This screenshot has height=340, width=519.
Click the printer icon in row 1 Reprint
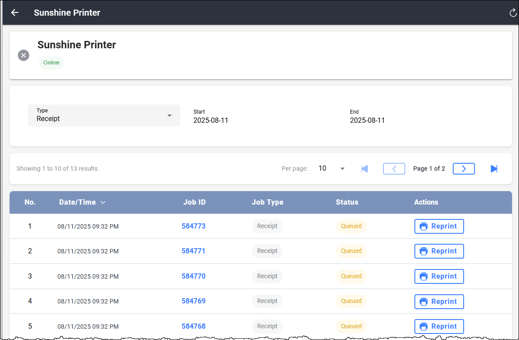[423, 226]
